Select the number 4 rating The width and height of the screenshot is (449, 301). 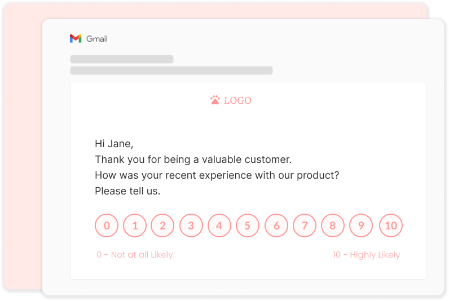point(219,225)
